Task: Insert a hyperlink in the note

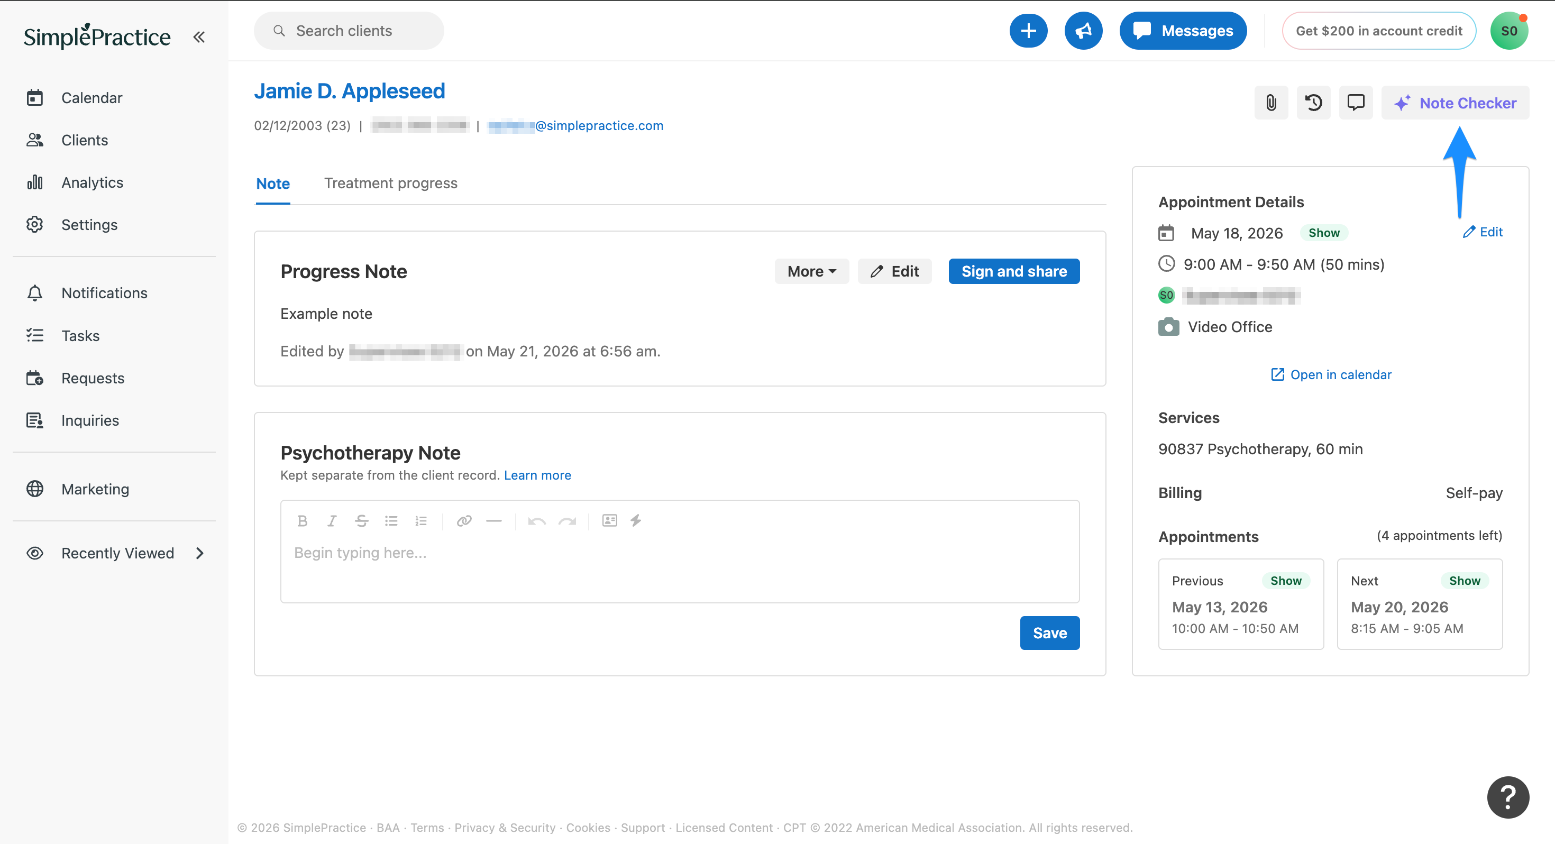Action: pos(464,520)
